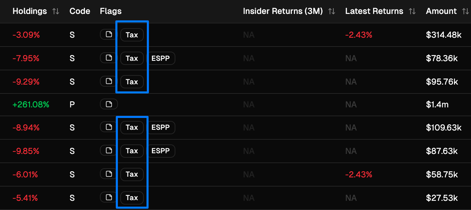
Task: Click ESPP tag in -9.85% row
Action: tap(161, 151)
